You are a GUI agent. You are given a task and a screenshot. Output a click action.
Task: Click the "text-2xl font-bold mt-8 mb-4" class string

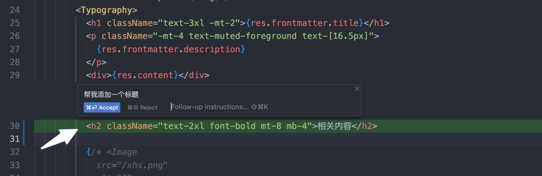[235, 126]
